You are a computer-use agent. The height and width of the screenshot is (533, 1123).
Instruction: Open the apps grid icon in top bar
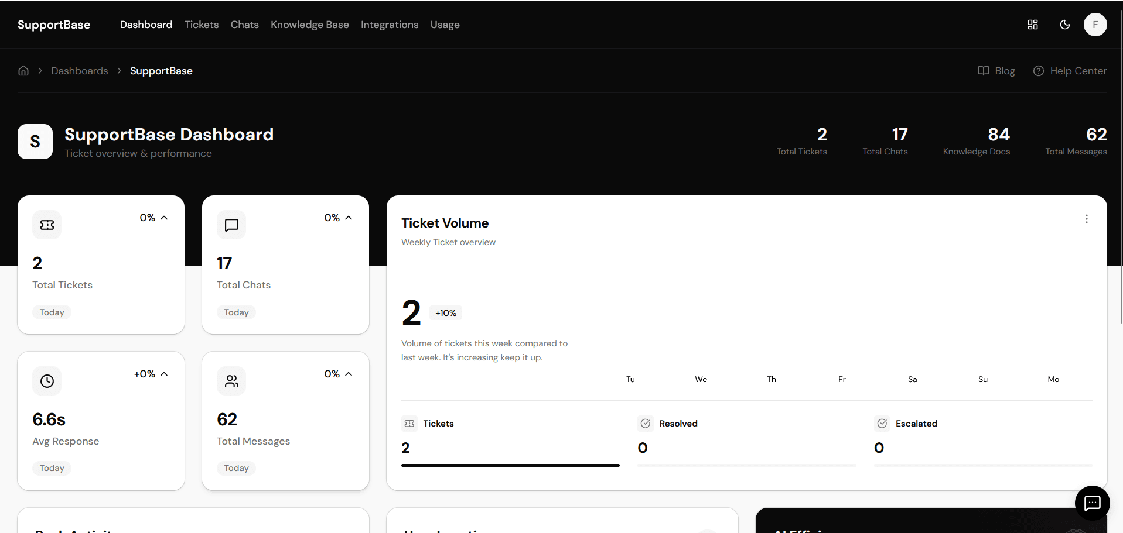[1032, 25]
